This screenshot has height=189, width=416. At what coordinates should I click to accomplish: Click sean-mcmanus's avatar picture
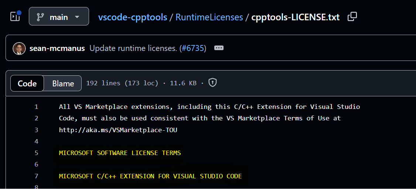tap(19, 48)
